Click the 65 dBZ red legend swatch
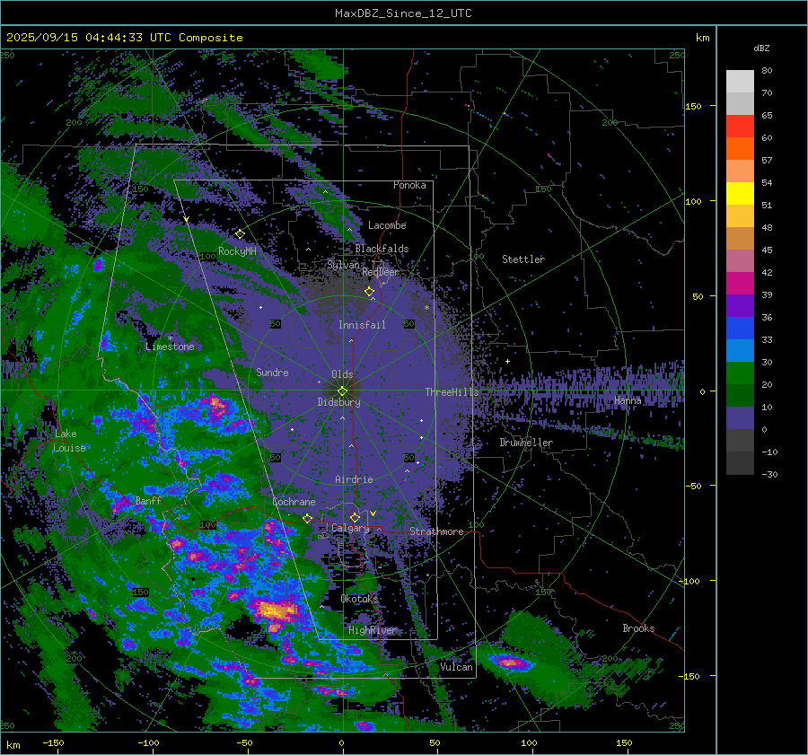The width and height of the screenshot is (808, 755). click(x=740, y=126)
